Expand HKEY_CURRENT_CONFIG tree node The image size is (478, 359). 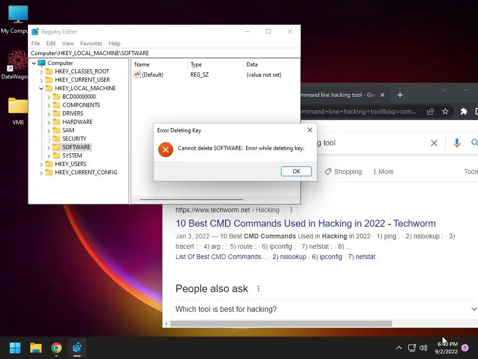[x=41, y=172]
